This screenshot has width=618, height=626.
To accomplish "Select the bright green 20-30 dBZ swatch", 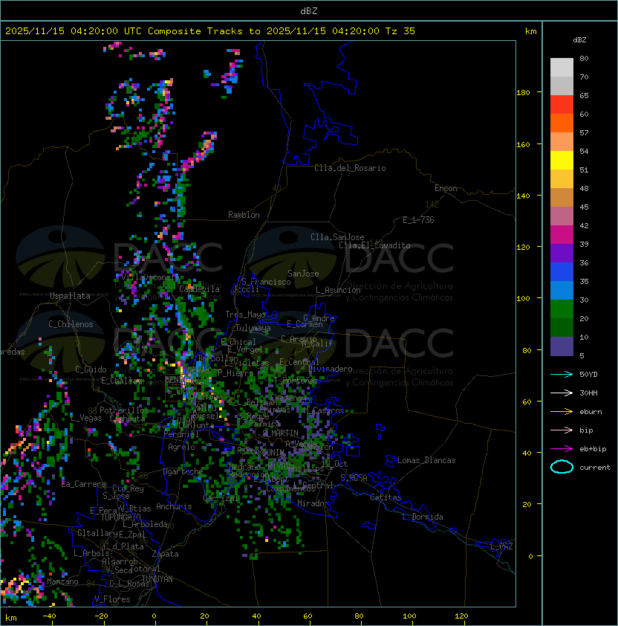I will point(562,309).
